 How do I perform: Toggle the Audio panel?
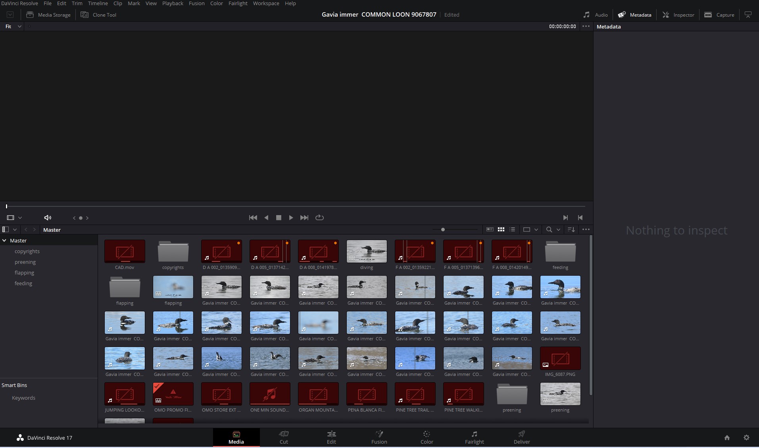pyautogui.click(x=595, y=15)
